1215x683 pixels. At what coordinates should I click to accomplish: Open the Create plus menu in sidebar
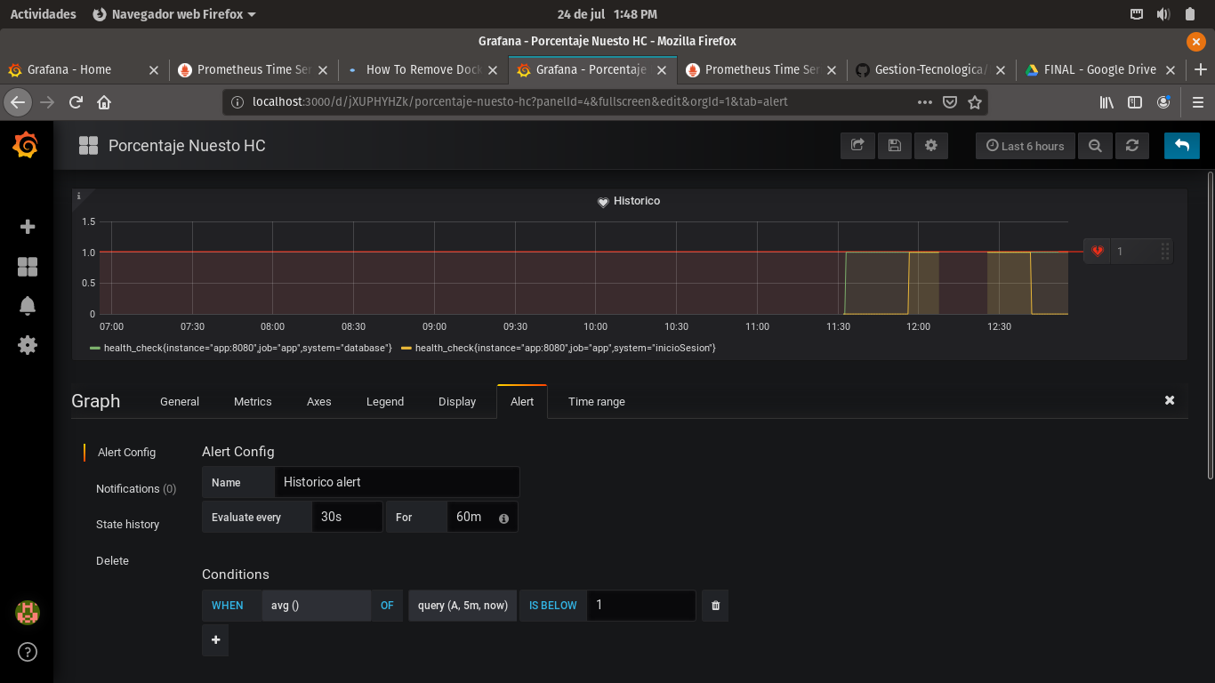(x=28, y=227)
